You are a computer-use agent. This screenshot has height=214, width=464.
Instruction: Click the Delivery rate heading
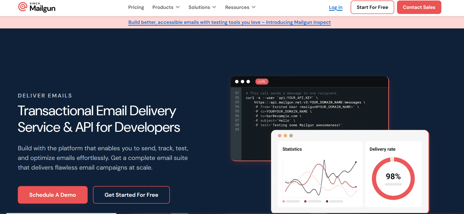click(383, 149)
